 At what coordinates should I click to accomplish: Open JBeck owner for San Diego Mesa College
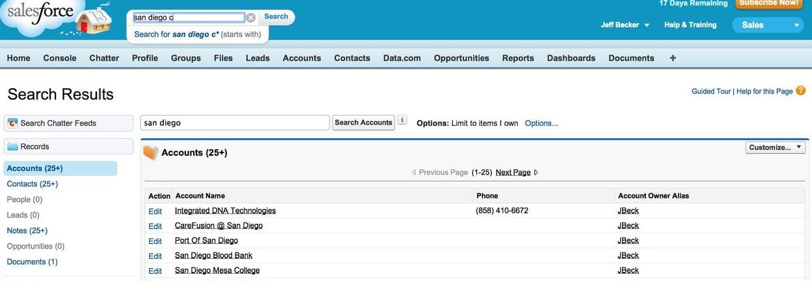(x=628, y=270)
